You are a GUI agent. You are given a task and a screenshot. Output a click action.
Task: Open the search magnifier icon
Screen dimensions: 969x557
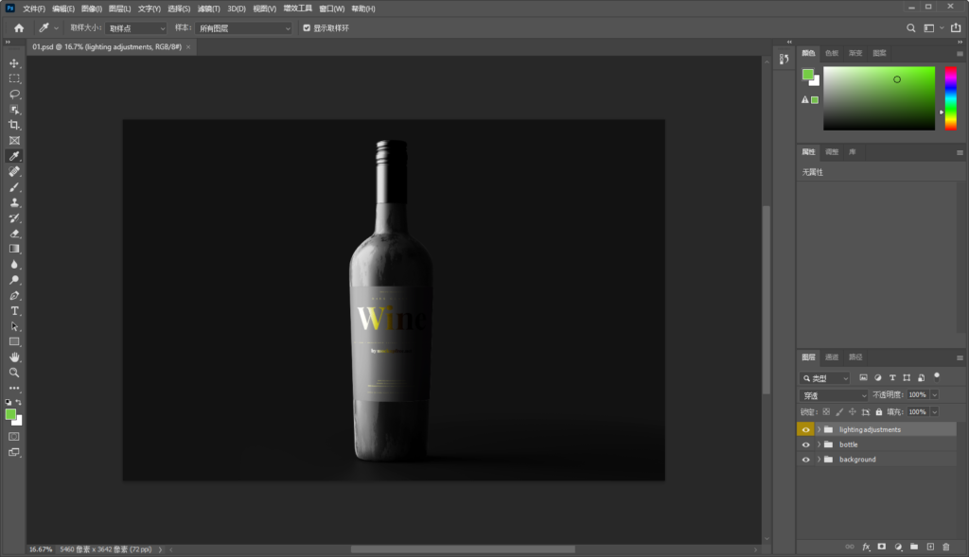(x=911, y=27)
